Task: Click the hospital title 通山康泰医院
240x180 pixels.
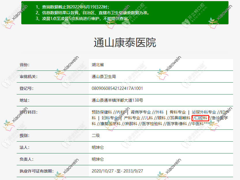Action: click(x=125, y=42)
